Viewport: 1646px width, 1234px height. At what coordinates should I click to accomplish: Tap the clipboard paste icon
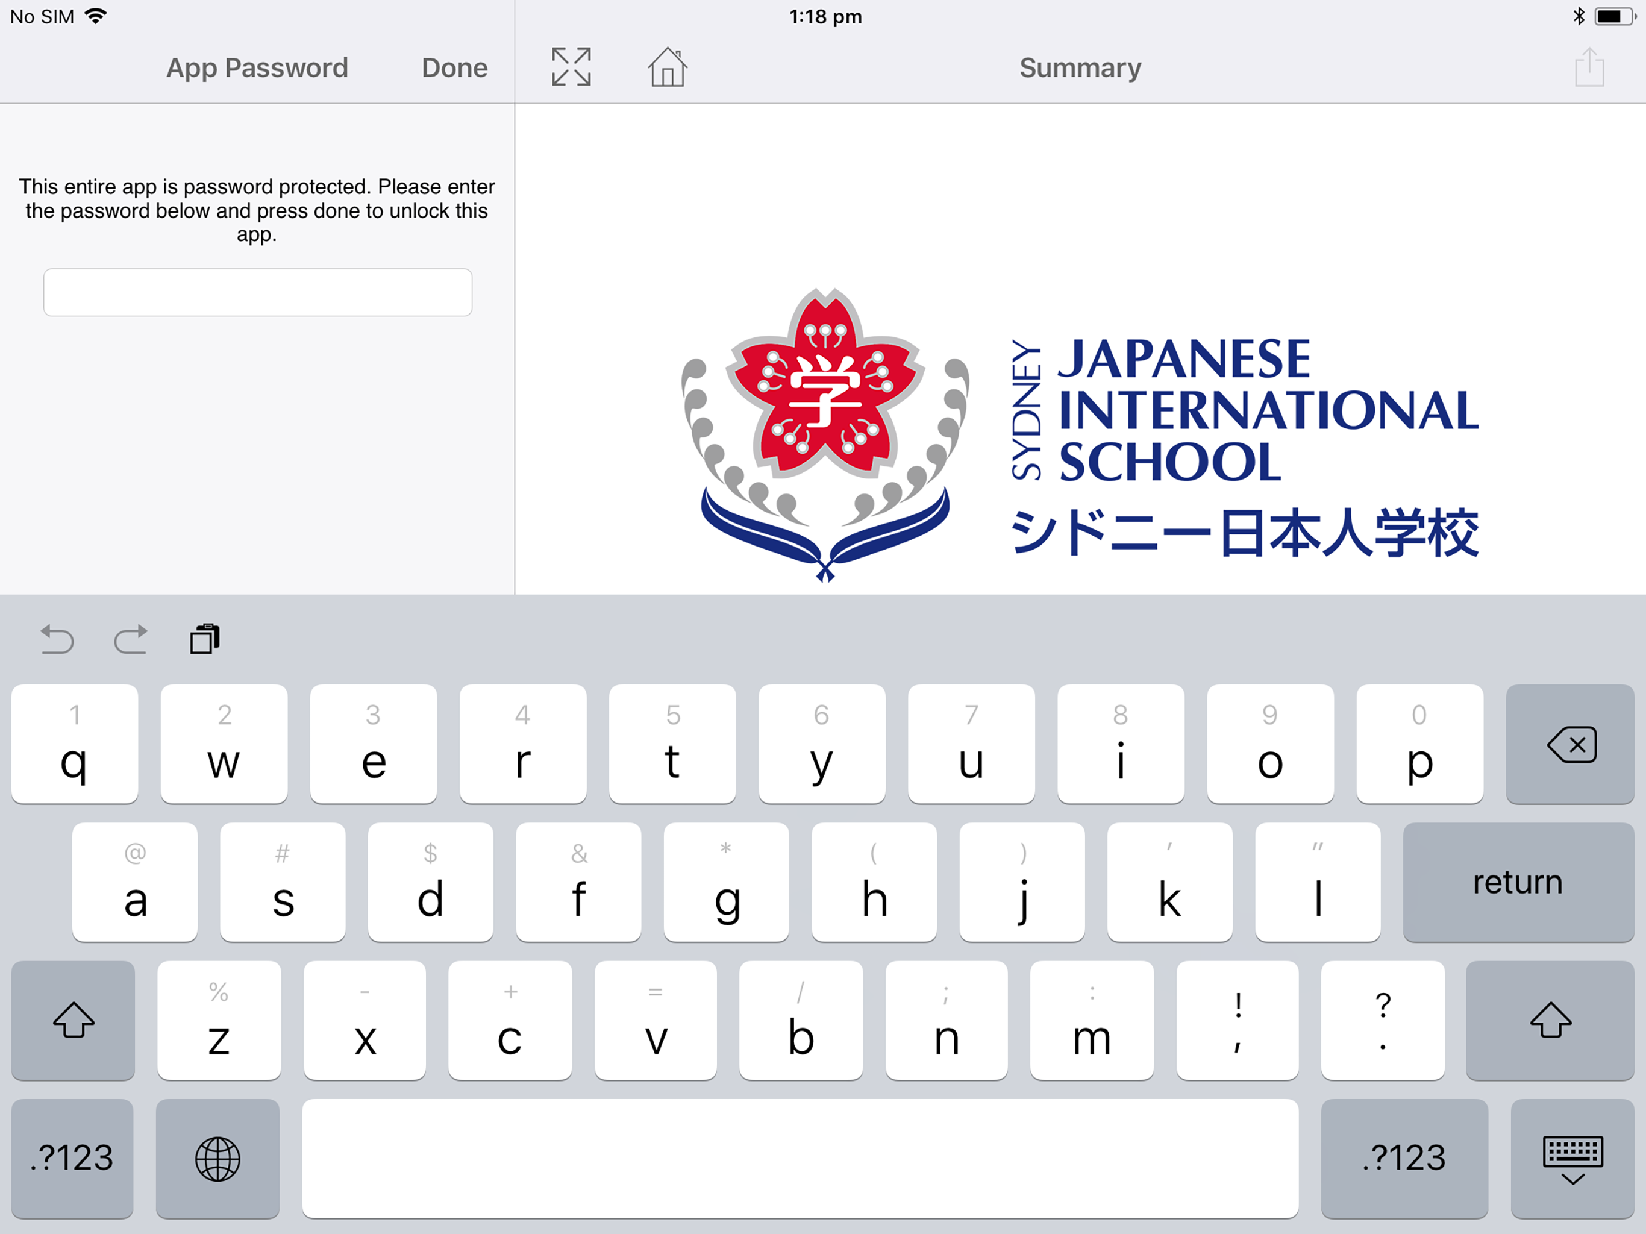tap(205, 639)
